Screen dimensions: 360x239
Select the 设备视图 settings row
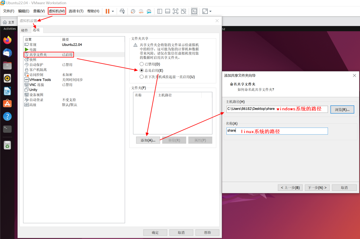tap(74, 95)
